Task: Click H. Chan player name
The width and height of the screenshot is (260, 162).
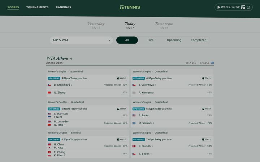Action: pos(59,144)
